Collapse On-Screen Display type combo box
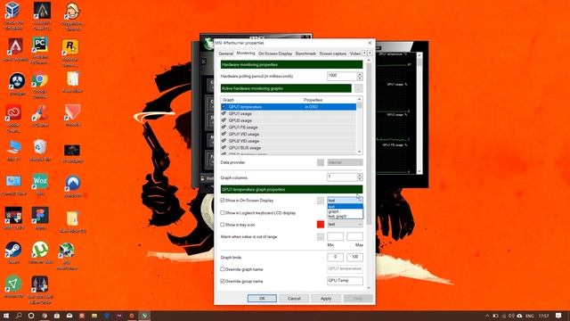The image size is (570, 321). 345,200
